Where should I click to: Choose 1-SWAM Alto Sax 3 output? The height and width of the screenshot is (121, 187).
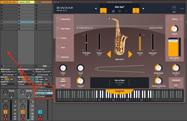point(44,90)
